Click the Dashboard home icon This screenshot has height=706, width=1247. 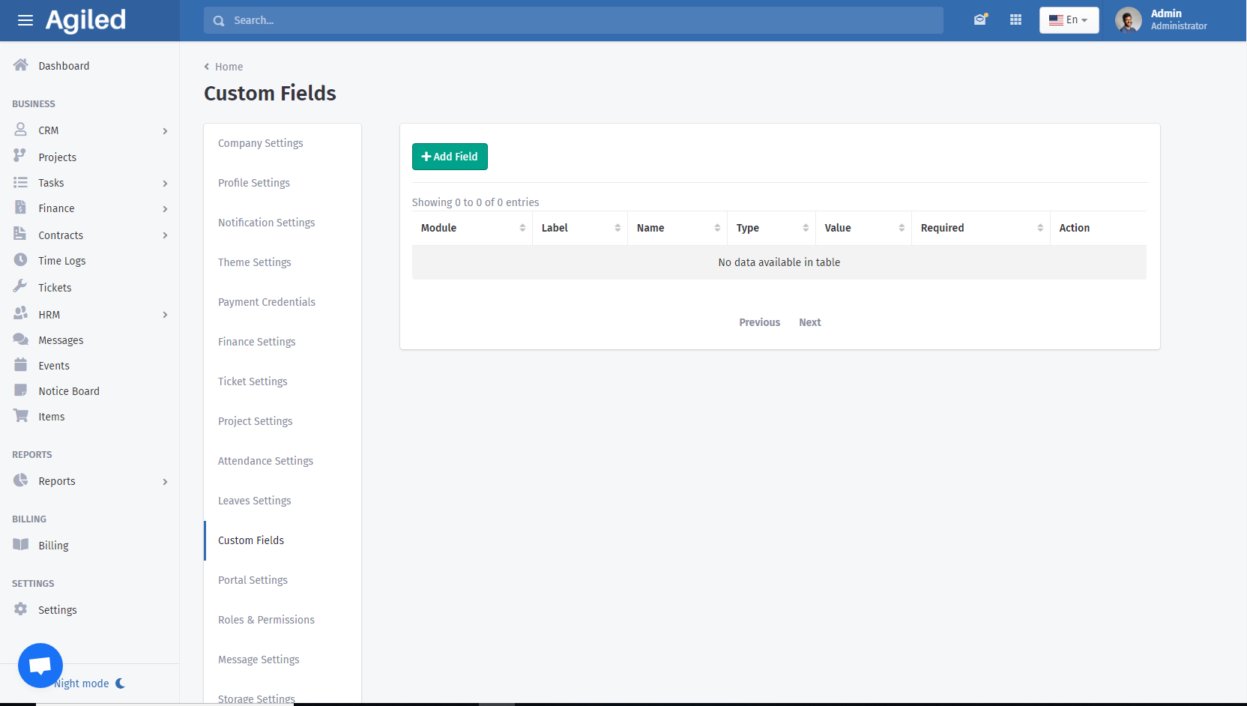tap(21, 65)
